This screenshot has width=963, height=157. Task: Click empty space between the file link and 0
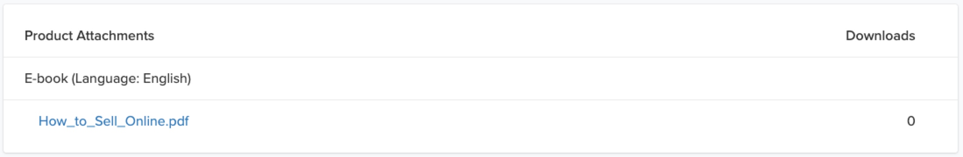pyautogui.click(x=548, y=121)
